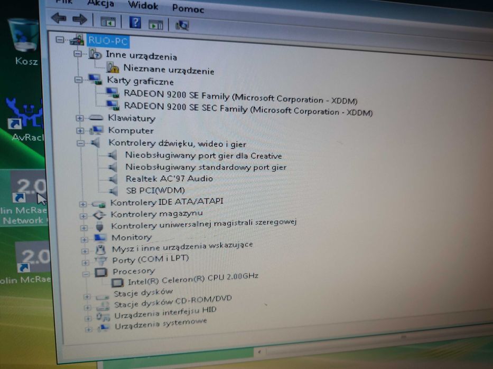
Task: Click the Intel Celeron CPU icon
Action: 117,283
